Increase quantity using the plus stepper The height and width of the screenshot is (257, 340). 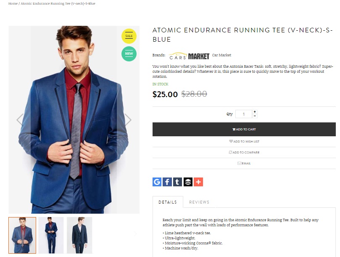click(255, 111)
